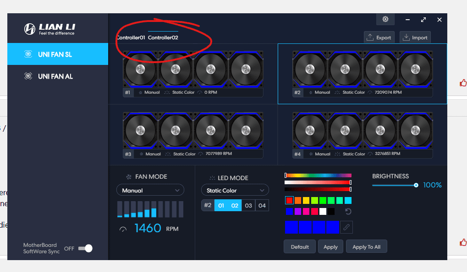Pick the black color swatch
The image size is (467, 272).
point(331,211)
